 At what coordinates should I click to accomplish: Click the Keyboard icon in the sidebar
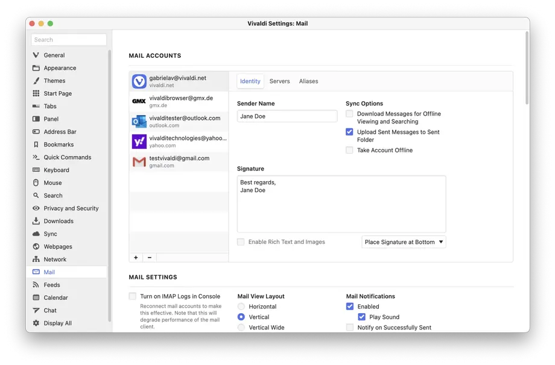36,170
